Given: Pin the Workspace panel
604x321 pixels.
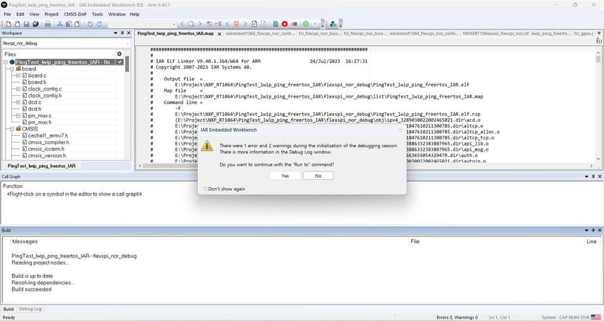Looking at the screenshot, I should tap(122, 33).
